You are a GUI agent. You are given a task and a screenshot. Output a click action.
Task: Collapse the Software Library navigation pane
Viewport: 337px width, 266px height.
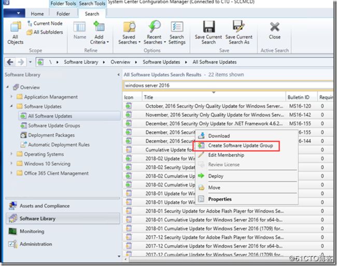click(118, 75)
